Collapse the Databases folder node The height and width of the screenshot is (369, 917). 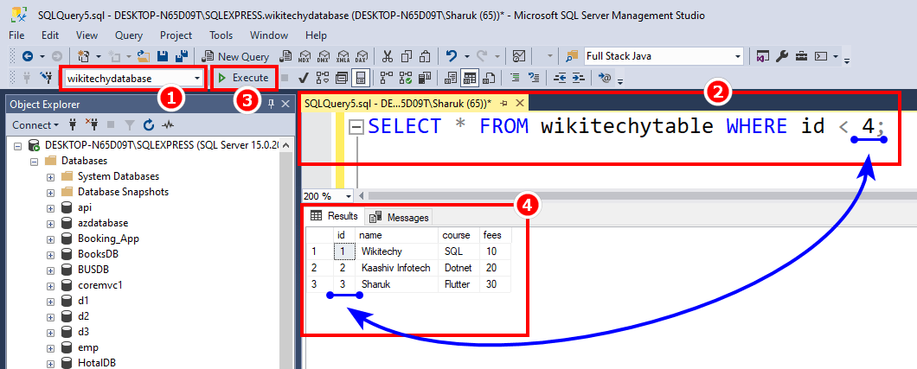(x=35, y=161)
